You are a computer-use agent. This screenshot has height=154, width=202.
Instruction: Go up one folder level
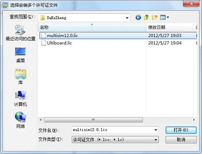(146, 17)
